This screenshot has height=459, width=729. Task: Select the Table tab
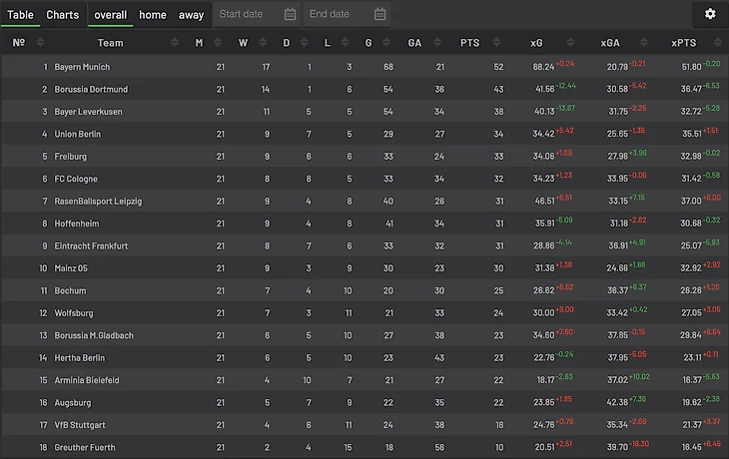[21, 15]
